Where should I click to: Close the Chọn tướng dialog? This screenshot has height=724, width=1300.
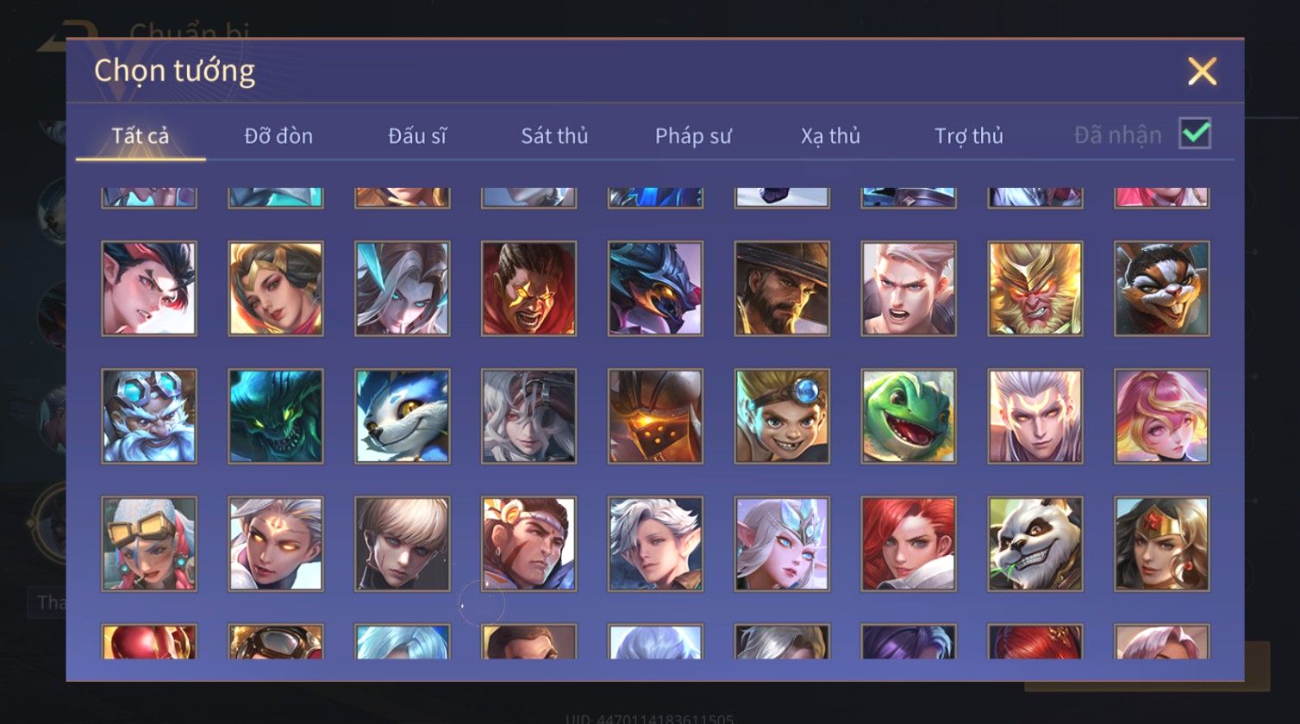[1202, 72]
